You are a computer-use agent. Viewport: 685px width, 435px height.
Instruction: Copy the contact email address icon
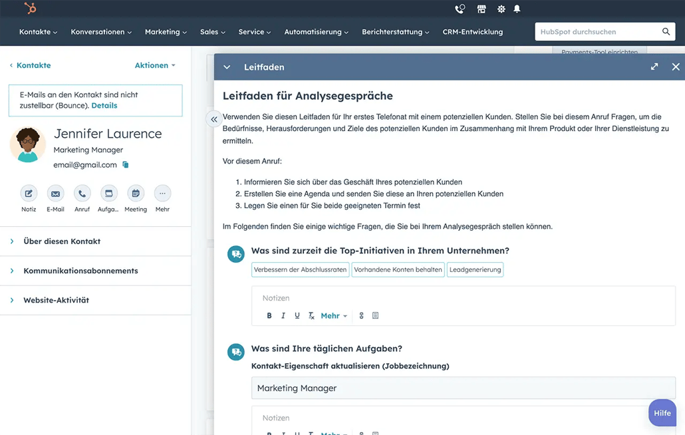126,165
